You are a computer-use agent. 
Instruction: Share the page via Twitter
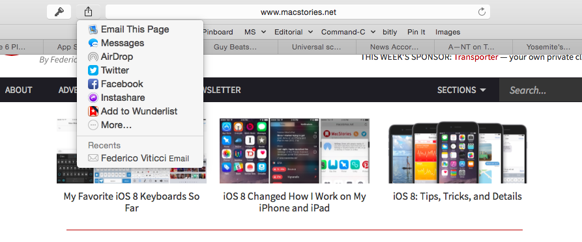pyautogui.click(x=140, y=70)
